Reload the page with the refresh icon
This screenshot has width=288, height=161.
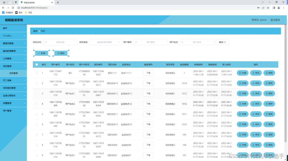[13, 8]
